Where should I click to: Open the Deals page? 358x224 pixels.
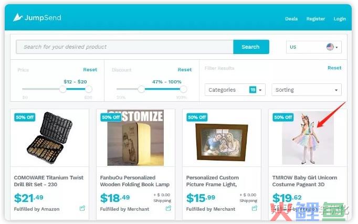click(x=291, y=19)
